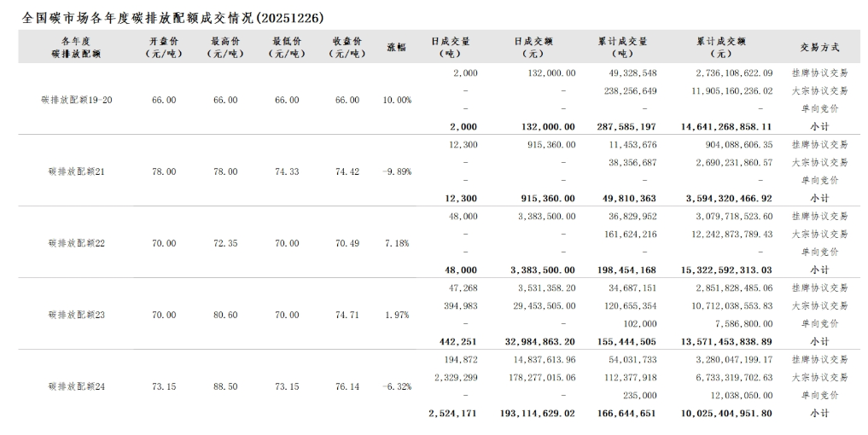Click the 涨幅 column header
The image size is (868, 435).
pos(397,47)
